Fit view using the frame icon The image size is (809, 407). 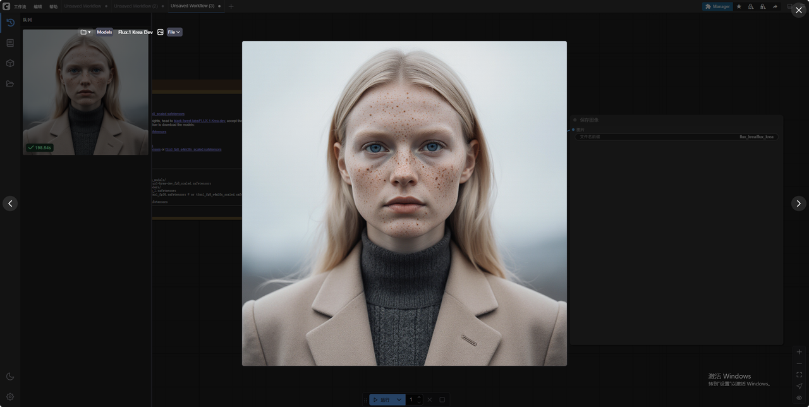click(x=799, y=375)
